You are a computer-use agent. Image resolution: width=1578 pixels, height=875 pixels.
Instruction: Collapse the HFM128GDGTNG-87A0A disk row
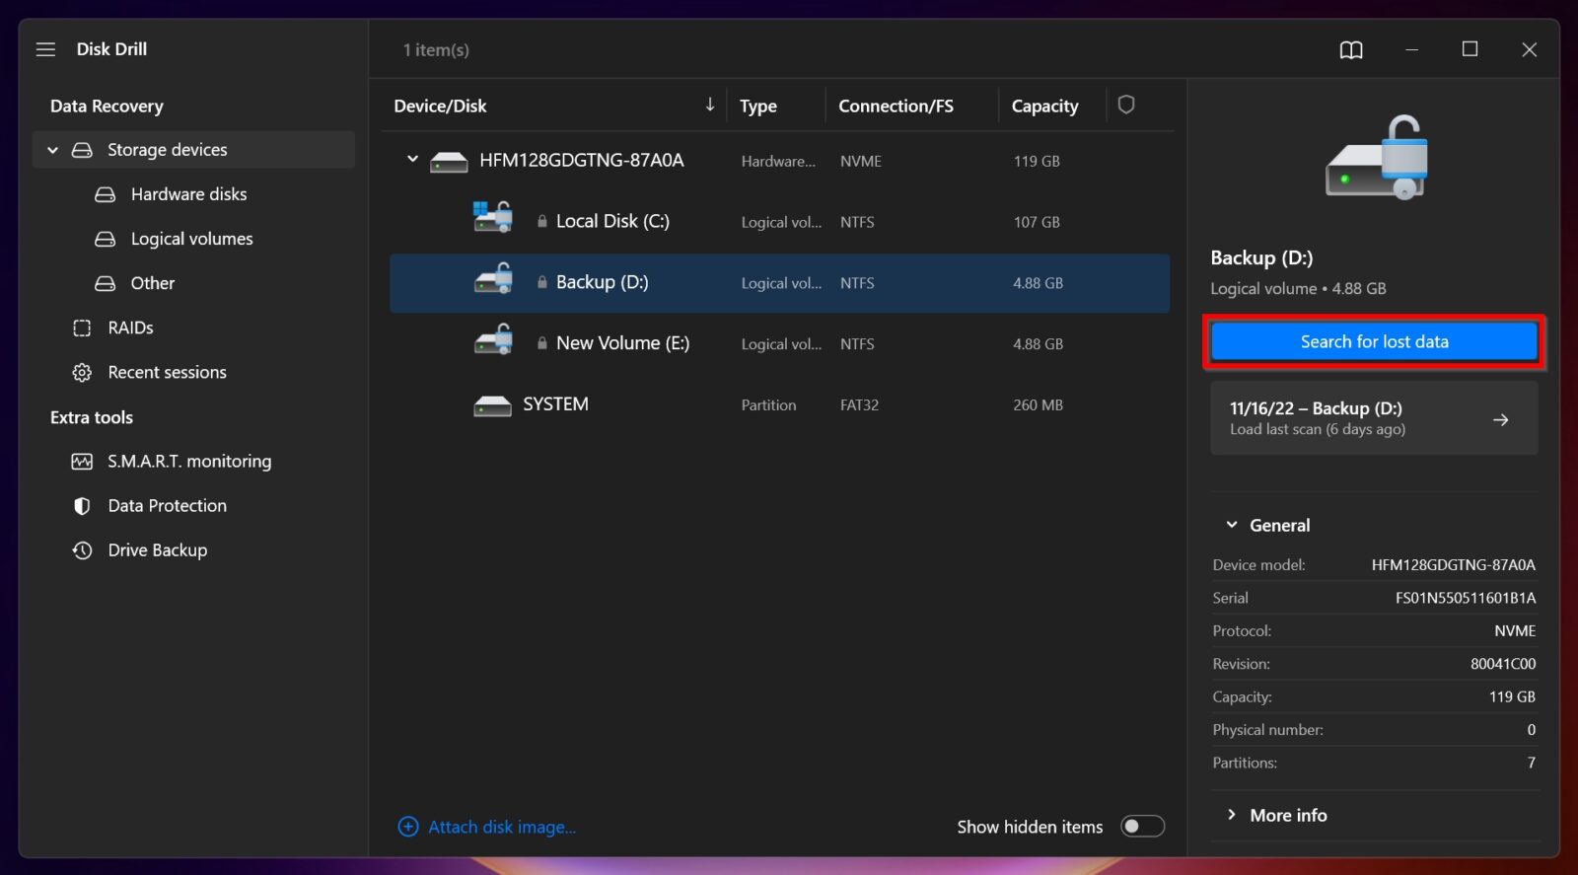point(412,160)
